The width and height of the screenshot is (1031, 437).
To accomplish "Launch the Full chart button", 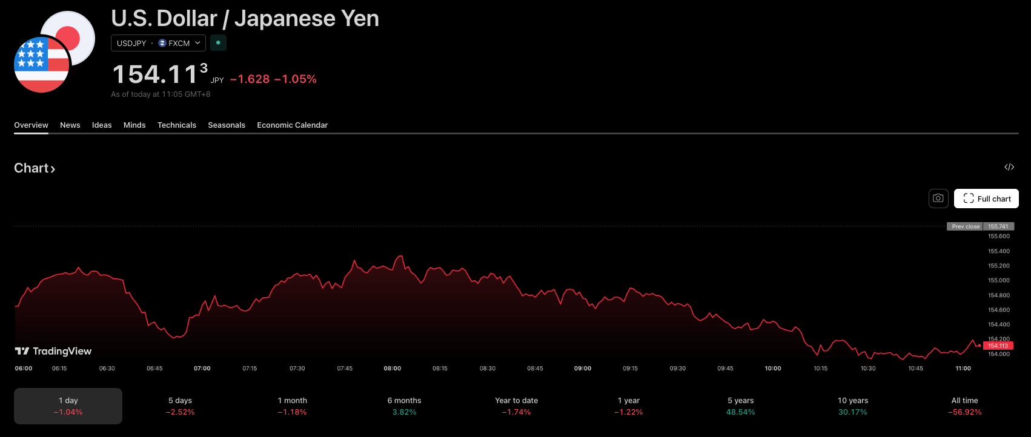I will (986, 199).
